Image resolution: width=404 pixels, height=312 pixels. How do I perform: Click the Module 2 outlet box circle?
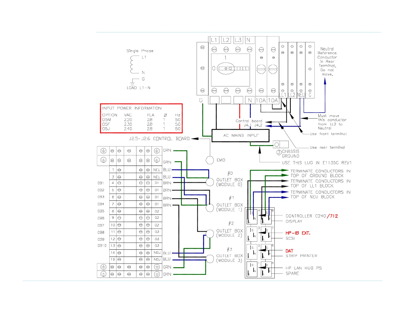coord(210,233)
